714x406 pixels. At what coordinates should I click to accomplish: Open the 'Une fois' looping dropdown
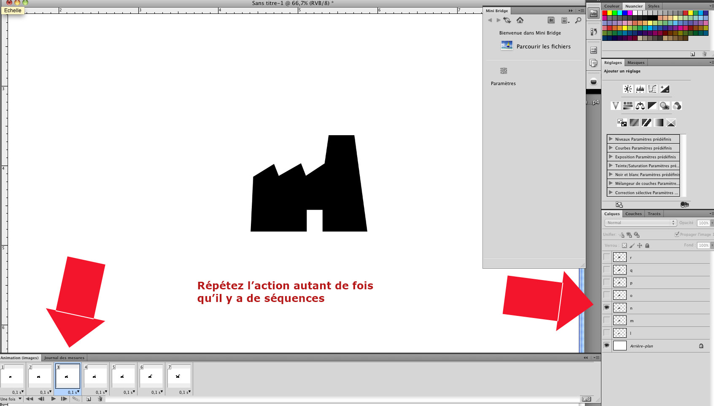coord(11,399)
